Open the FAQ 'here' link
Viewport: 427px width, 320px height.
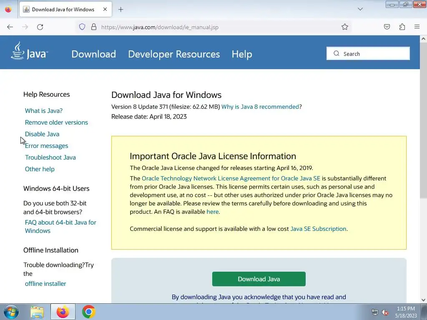point(213,212)
